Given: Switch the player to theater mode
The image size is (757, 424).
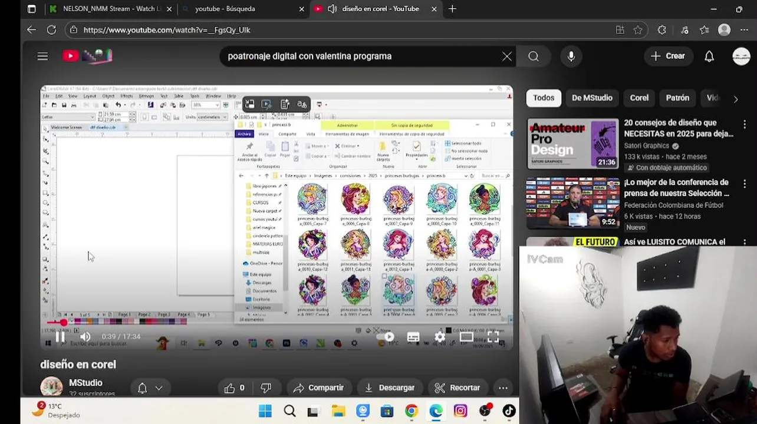Looking at the screenshot, I should (x=466, y=337).
